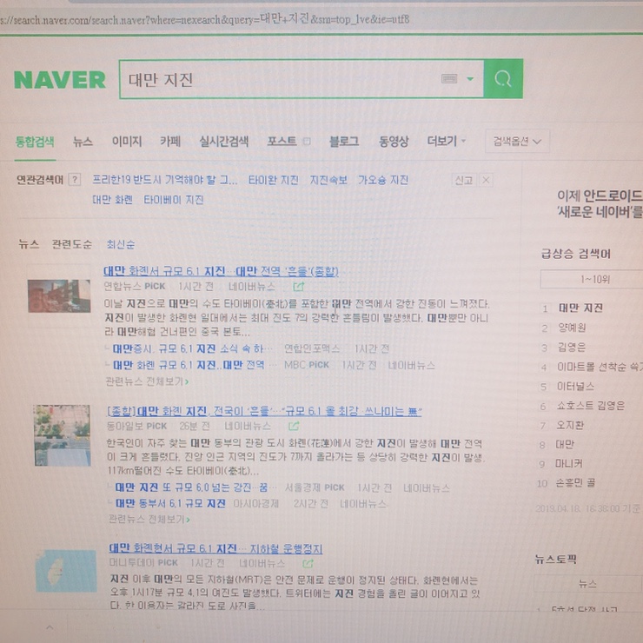Screen dimensions: 643x643
Task: Click related search 가오슝 지진
Action: tap(383, 180)
